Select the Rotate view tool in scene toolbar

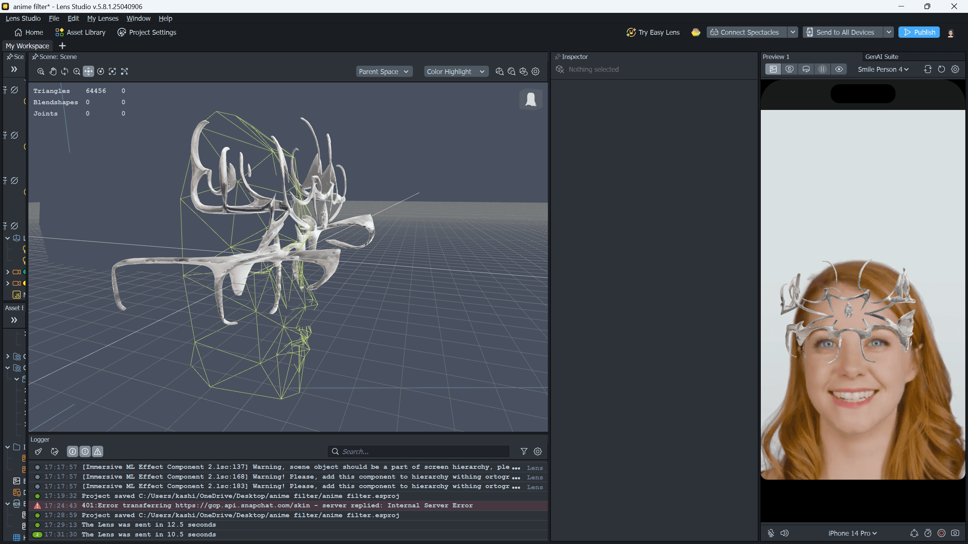pos(65,71)
